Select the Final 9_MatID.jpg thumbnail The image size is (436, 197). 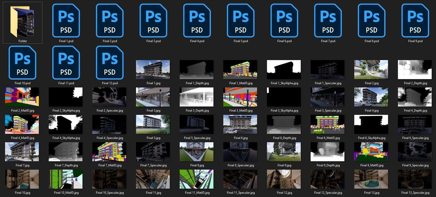click(371, 152)
